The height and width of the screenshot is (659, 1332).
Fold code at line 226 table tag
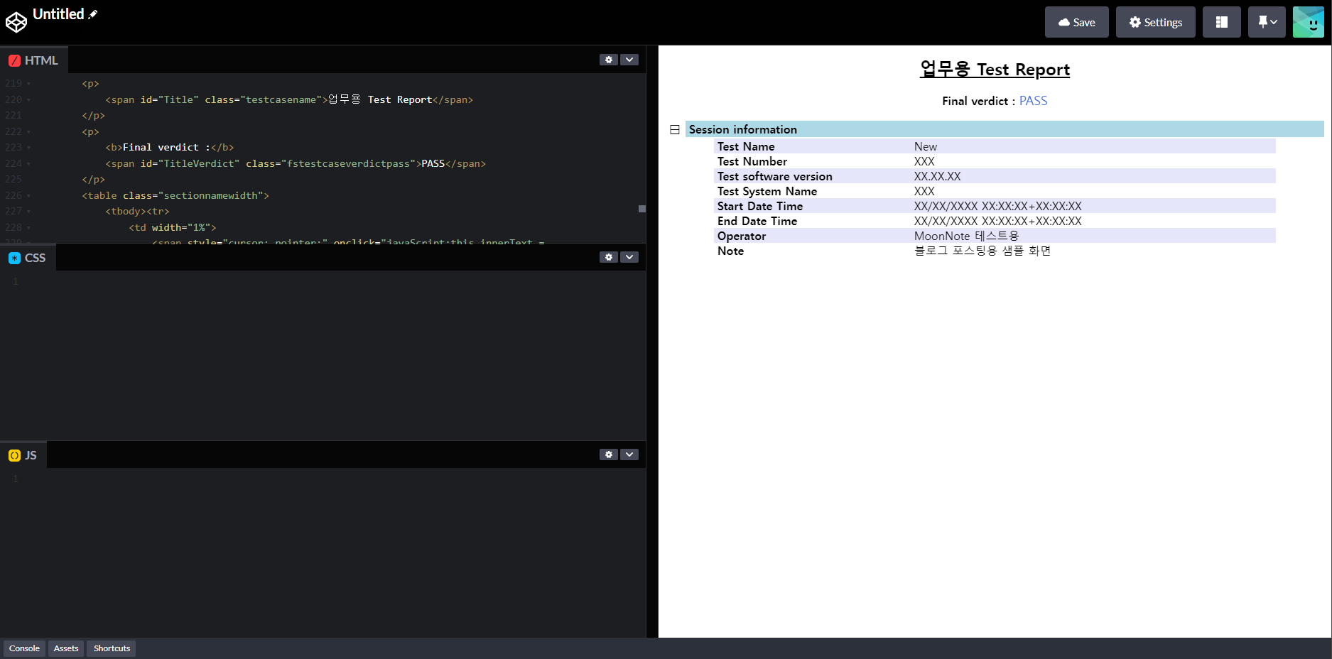28,196
